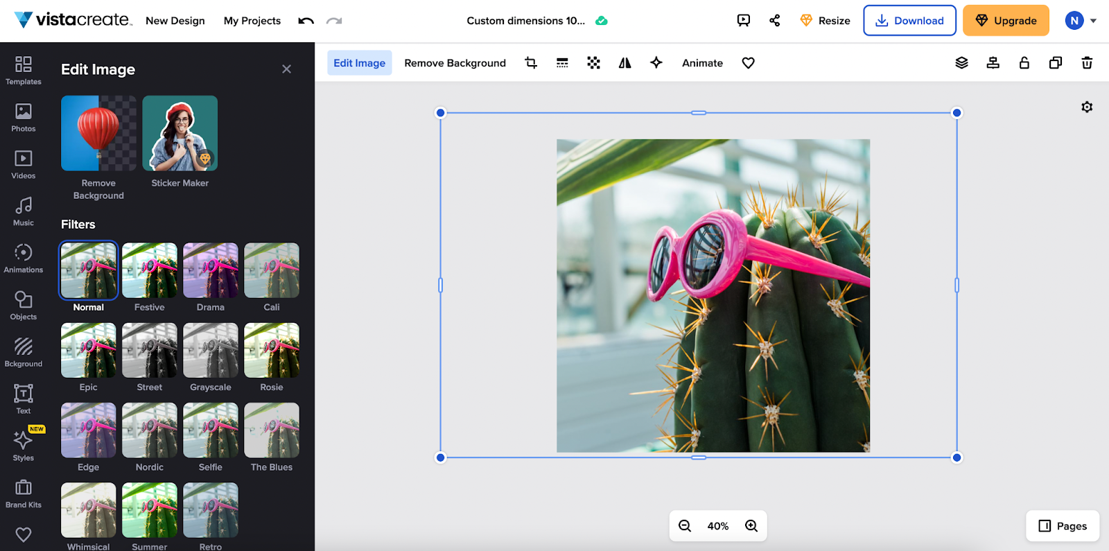Click the Upgrade button
Screen dimensions: 1109x551
[1006, 21]
